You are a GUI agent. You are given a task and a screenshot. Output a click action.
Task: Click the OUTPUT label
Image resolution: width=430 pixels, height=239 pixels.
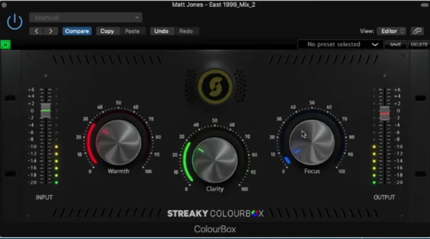(384, 197)
